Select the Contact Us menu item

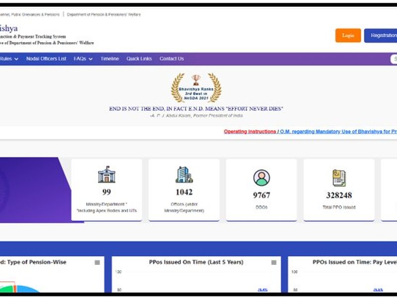[172, 58]
